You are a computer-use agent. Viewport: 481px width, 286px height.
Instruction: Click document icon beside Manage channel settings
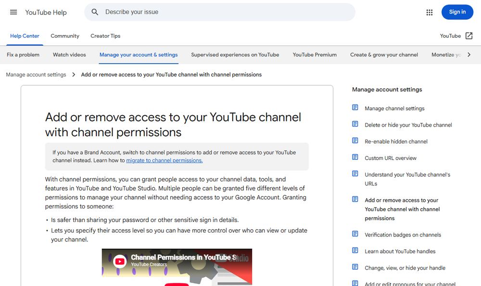(355, 107)
